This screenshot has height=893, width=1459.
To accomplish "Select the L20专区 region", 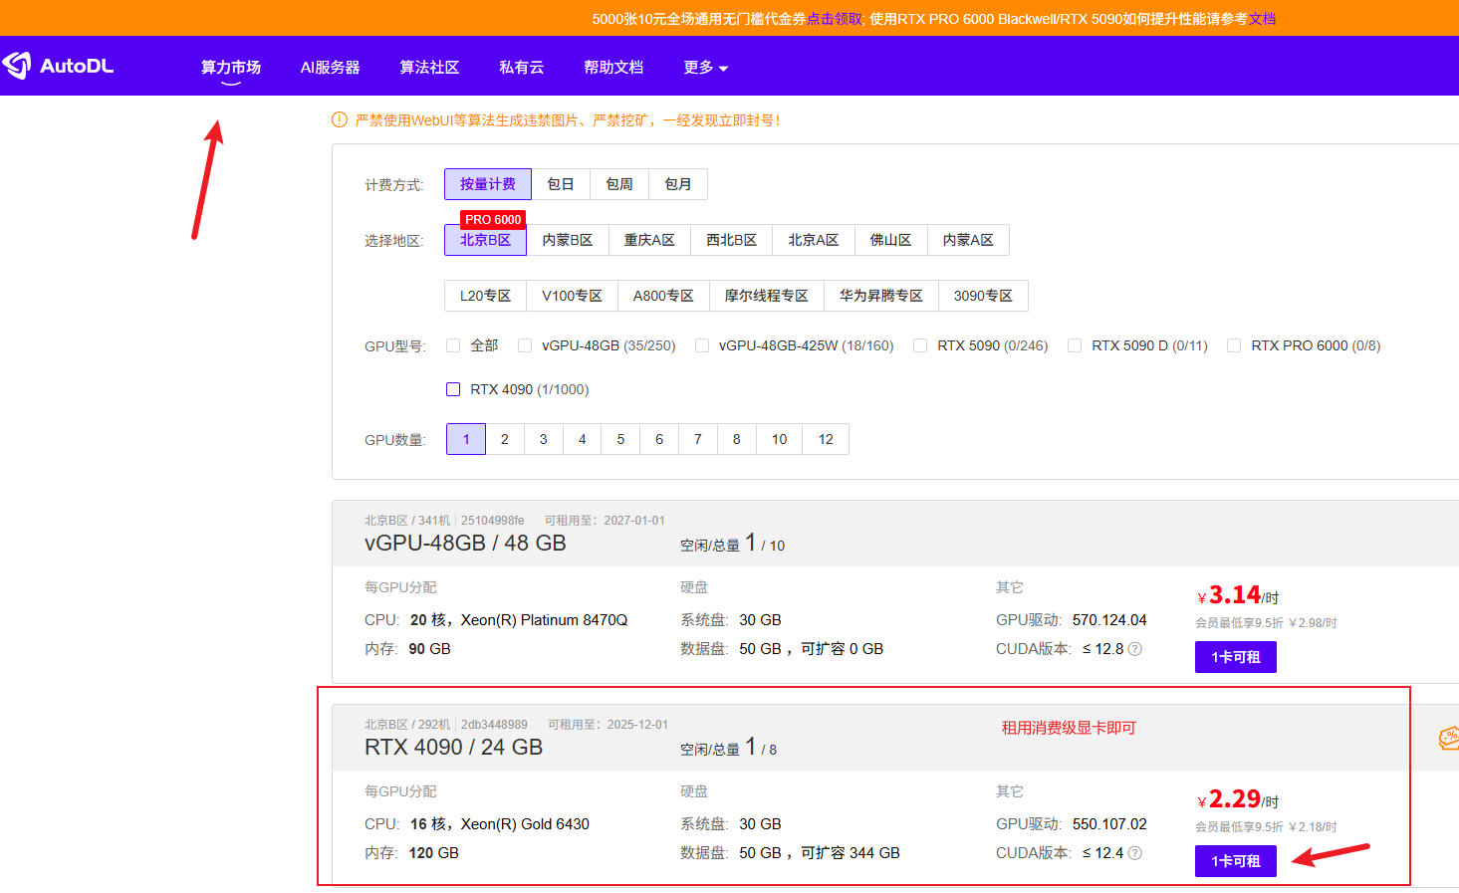I will coord(485,296).
